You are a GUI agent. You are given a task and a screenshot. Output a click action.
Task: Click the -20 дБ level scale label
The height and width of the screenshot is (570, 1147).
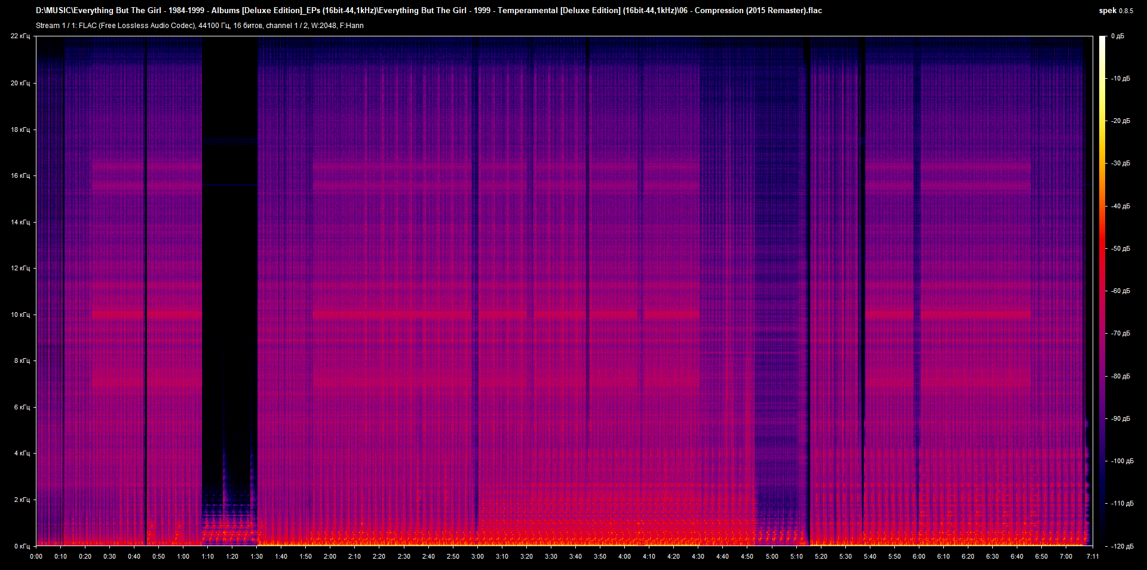click(1120, 121)
